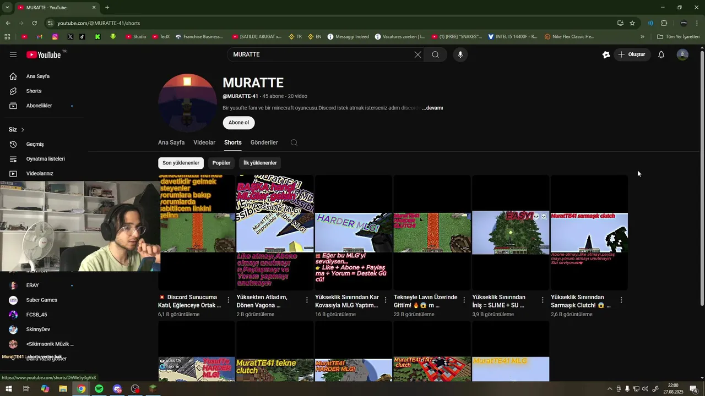This screenshot has height=396, width=705.
Task: Go back with browser back arrow
Action: [x=8, y=23]
